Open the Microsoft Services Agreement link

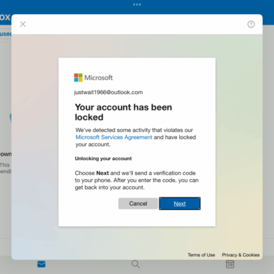[x=114, y=137]
